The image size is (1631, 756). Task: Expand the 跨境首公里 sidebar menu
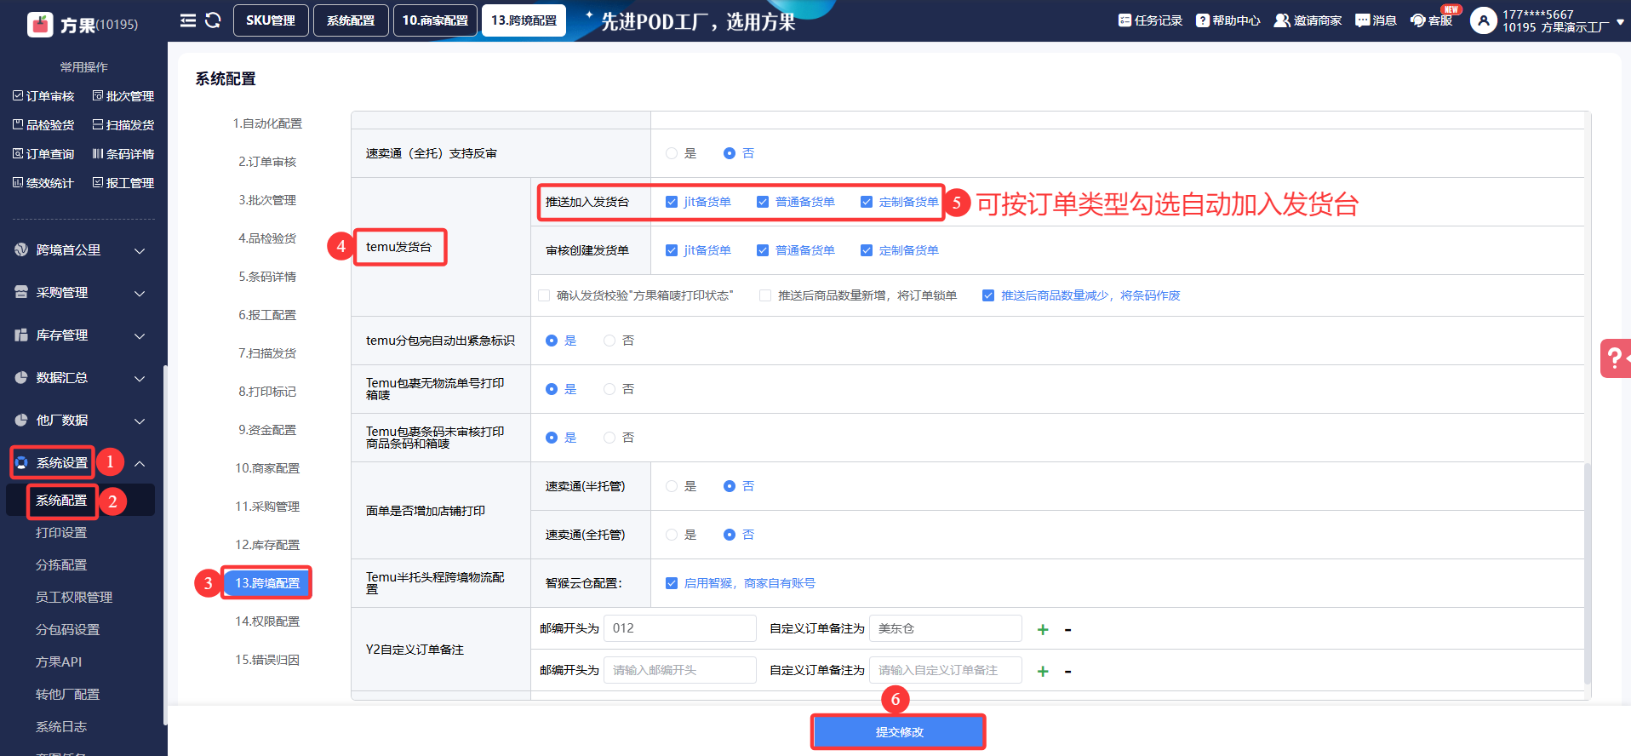[79, 250]
